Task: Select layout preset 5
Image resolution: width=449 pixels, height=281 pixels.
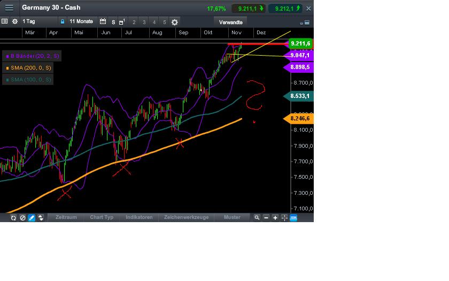Action: (x=165, y=22)
